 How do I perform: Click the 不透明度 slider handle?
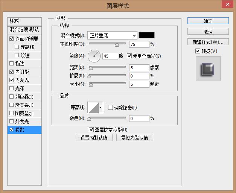(117, 45)
